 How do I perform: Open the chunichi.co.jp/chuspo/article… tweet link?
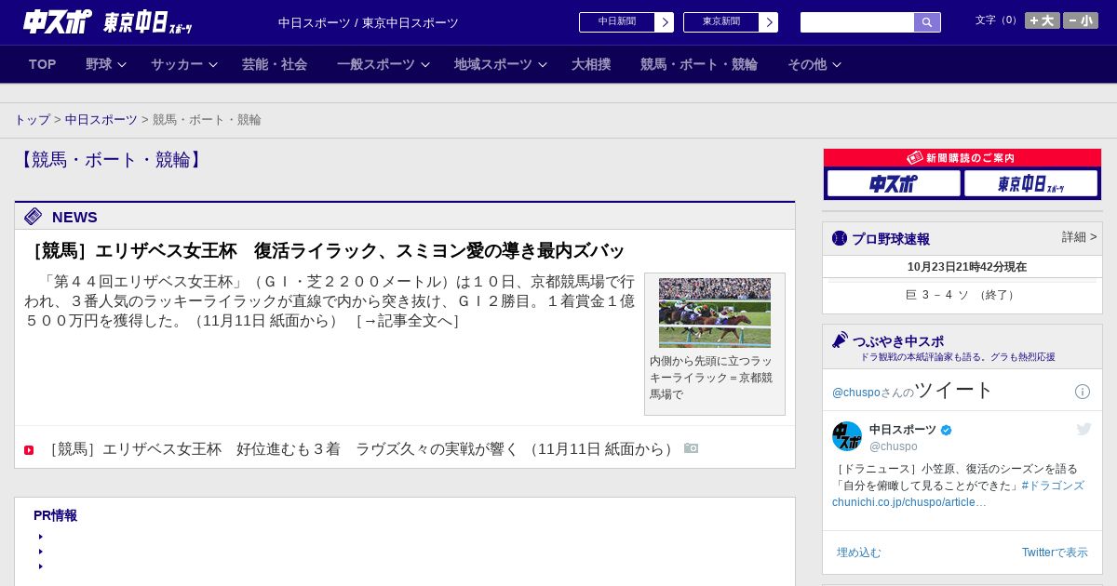(909, 502)
